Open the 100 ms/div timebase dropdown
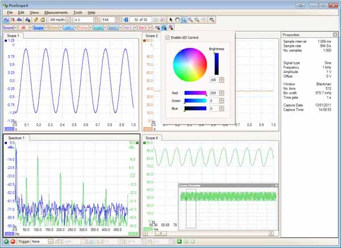Image resolution: width=341 pixels, height=248 pixels. point(68,20)
